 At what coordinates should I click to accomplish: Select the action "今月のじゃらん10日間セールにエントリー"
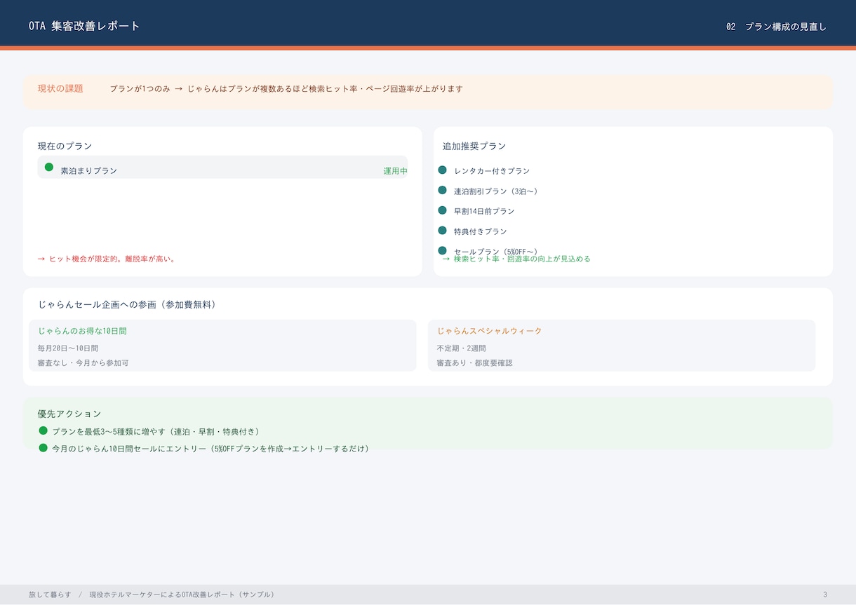click(x=210, y=449)
